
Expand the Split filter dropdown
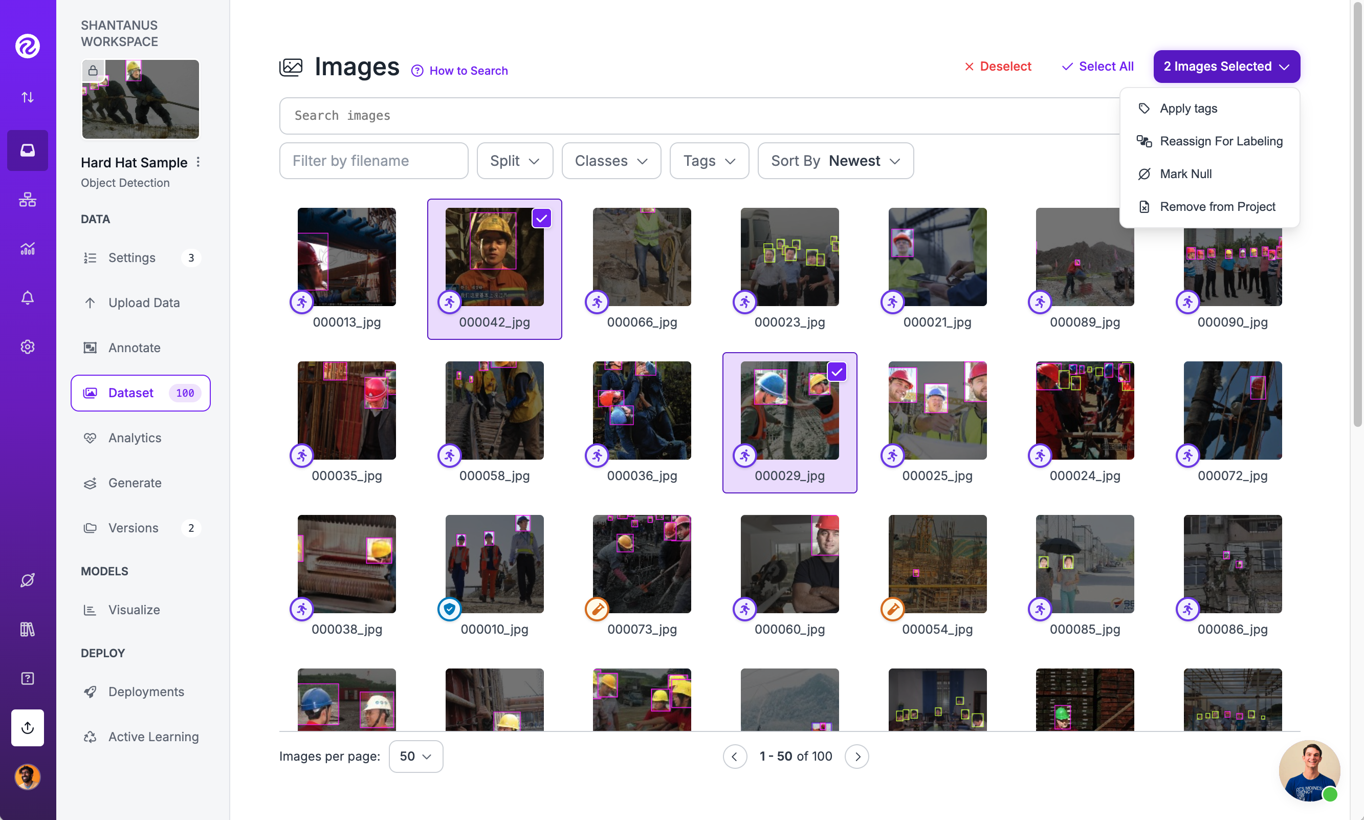pos(514,161)
